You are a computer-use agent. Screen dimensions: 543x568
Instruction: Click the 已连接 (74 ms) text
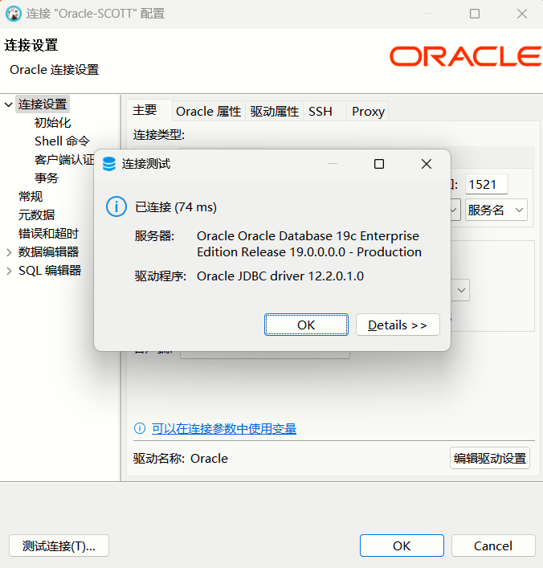pos(176,207)
